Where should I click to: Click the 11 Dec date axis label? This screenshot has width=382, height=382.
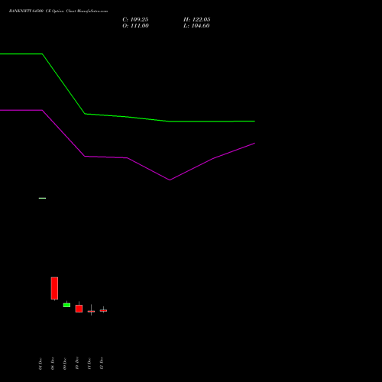click(x=89, y=364)
